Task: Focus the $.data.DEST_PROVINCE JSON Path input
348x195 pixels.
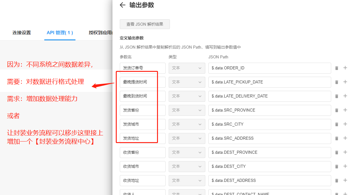Action: (269, 153)
